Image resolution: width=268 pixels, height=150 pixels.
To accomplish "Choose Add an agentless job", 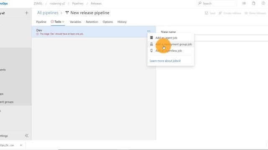I will 168,51.
